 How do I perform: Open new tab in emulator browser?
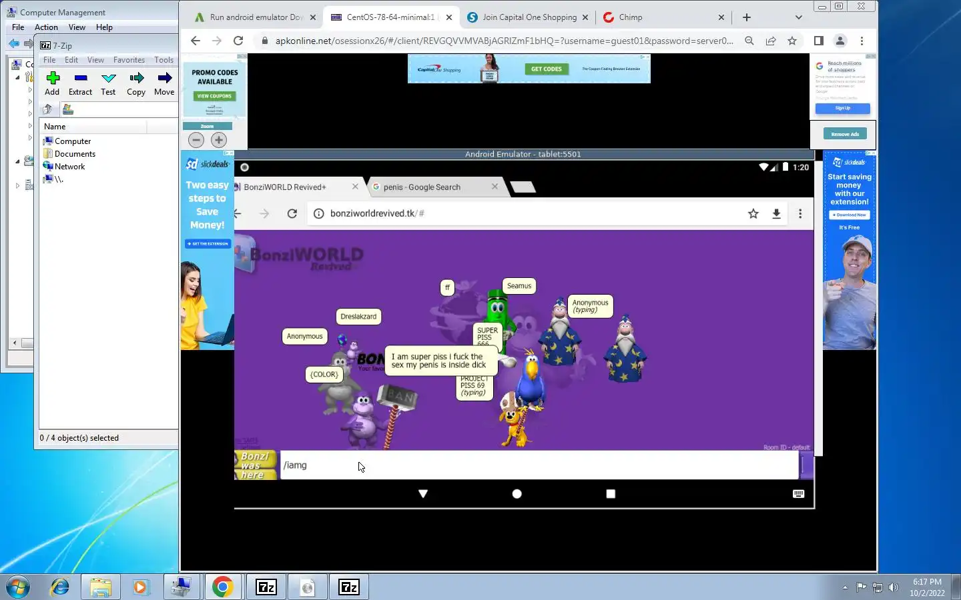(x=523, y=187)
